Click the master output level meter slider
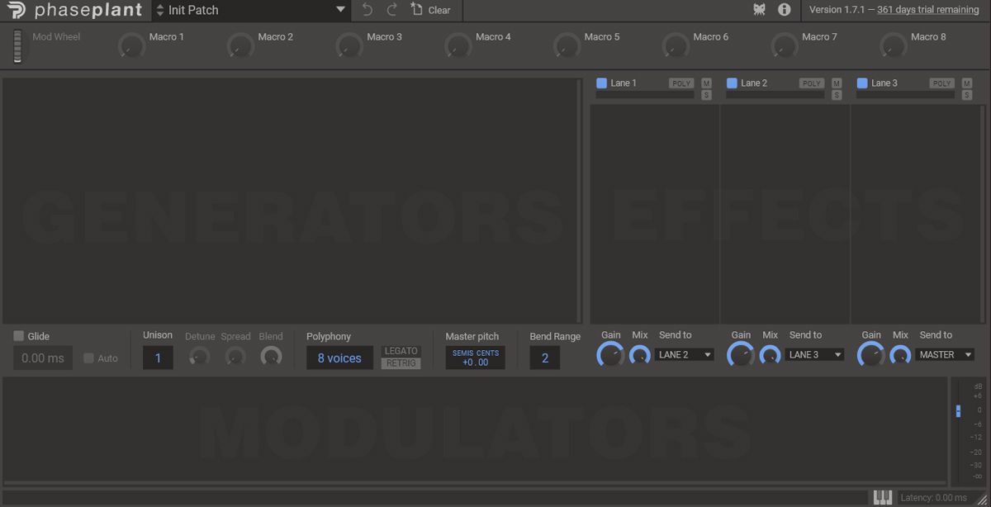Image resolution: width=991 pixels, height=507 pixels. pyautogui.click(x=958, y=410)
